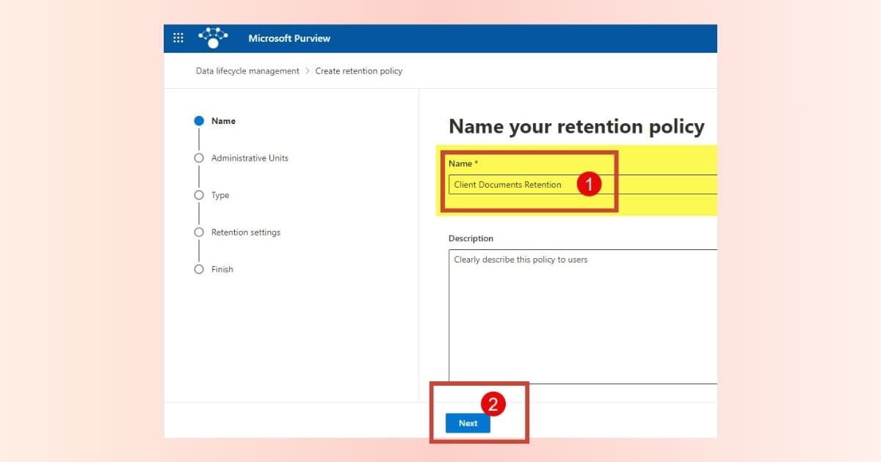Select the Type step circle

click(199, 195)
